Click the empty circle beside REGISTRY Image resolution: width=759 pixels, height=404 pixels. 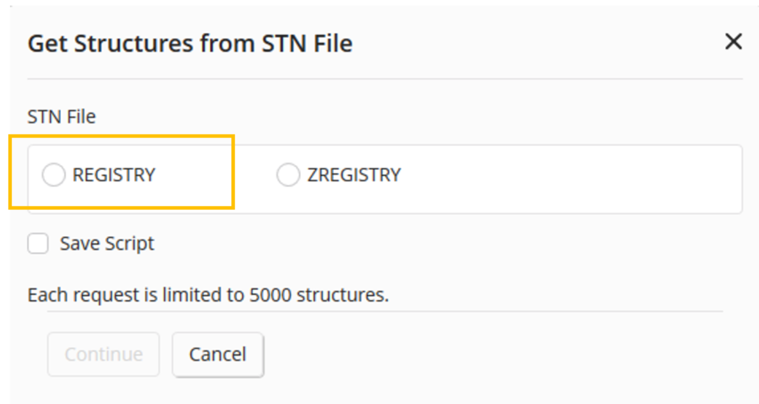tap(53, 175)
